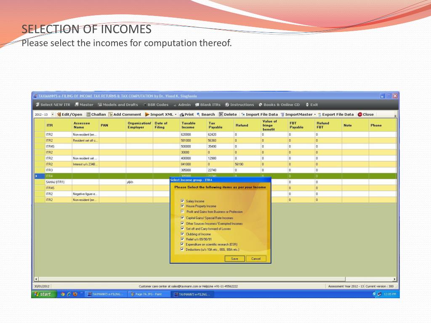Click the Import File Data icon
431x323 pixels.
tap(243, 114)
